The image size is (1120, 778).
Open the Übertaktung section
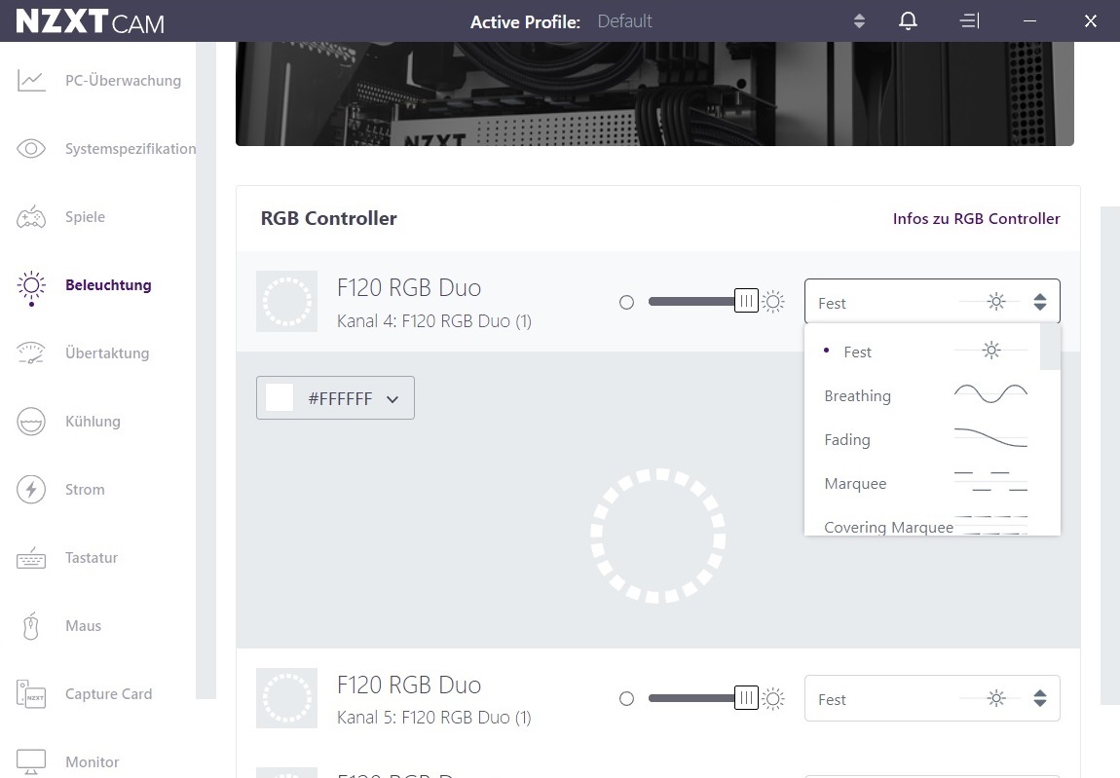click(x=107, y=352)
